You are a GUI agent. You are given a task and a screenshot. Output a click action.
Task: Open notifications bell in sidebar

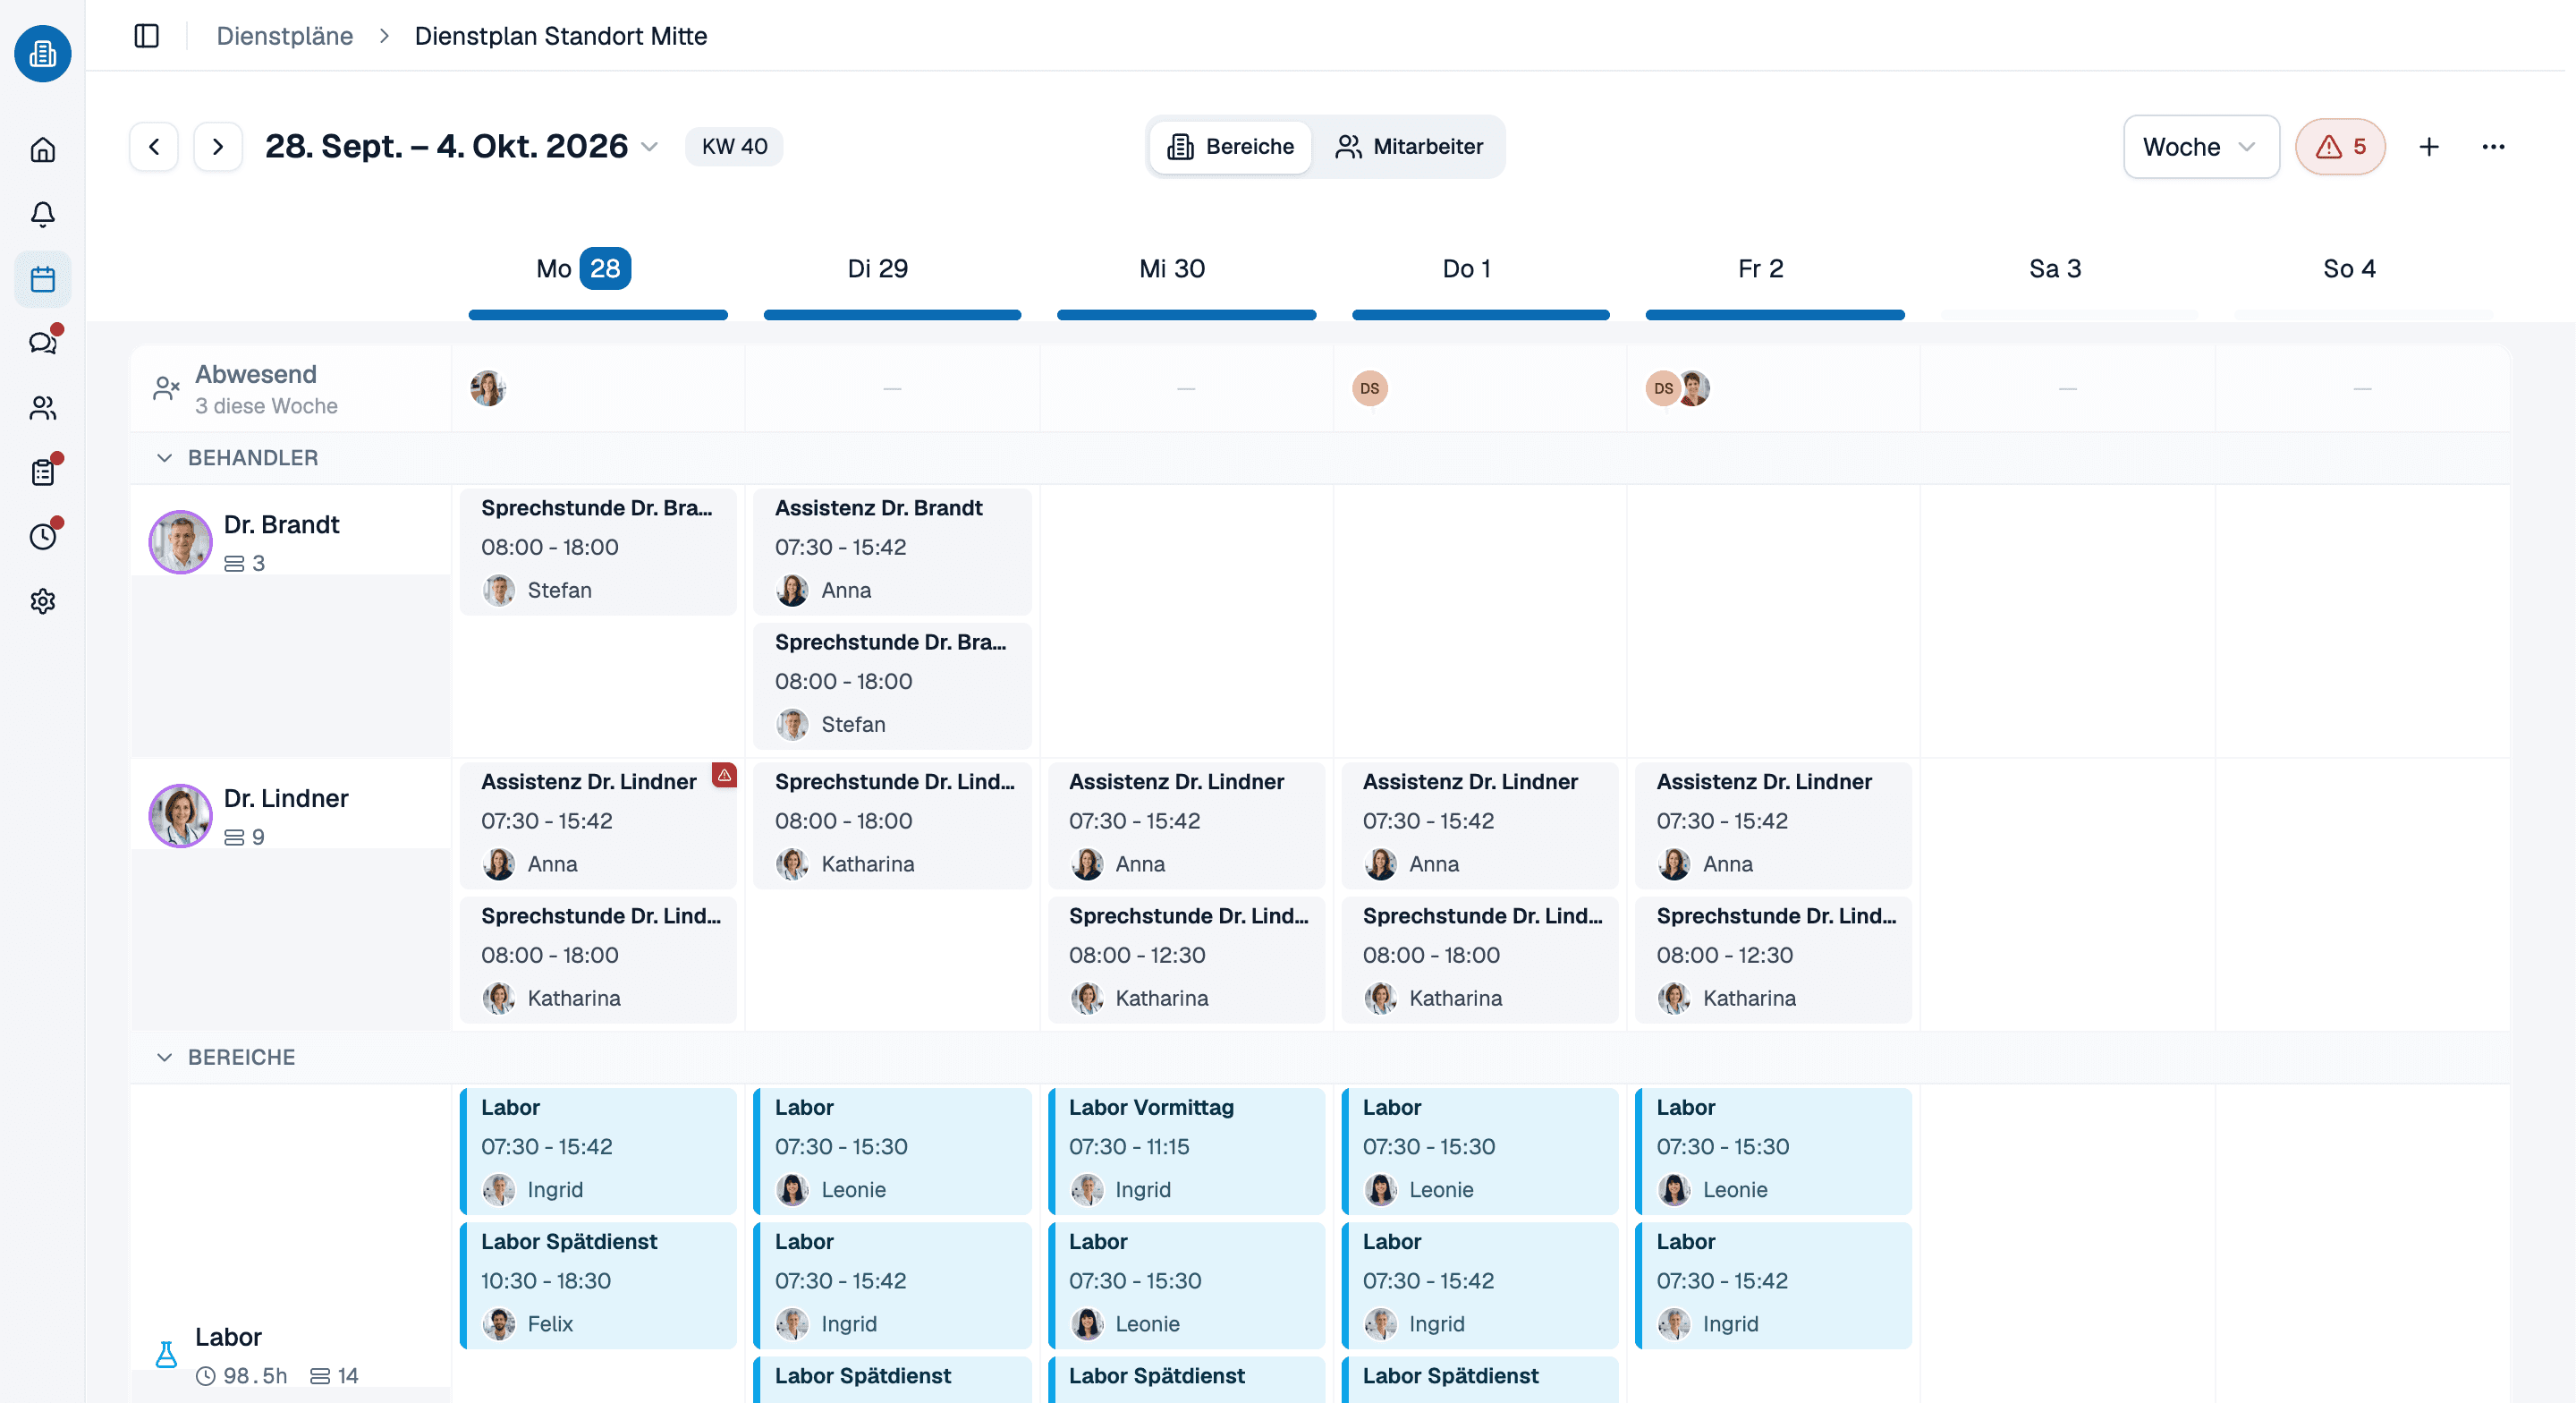point(43,214)
